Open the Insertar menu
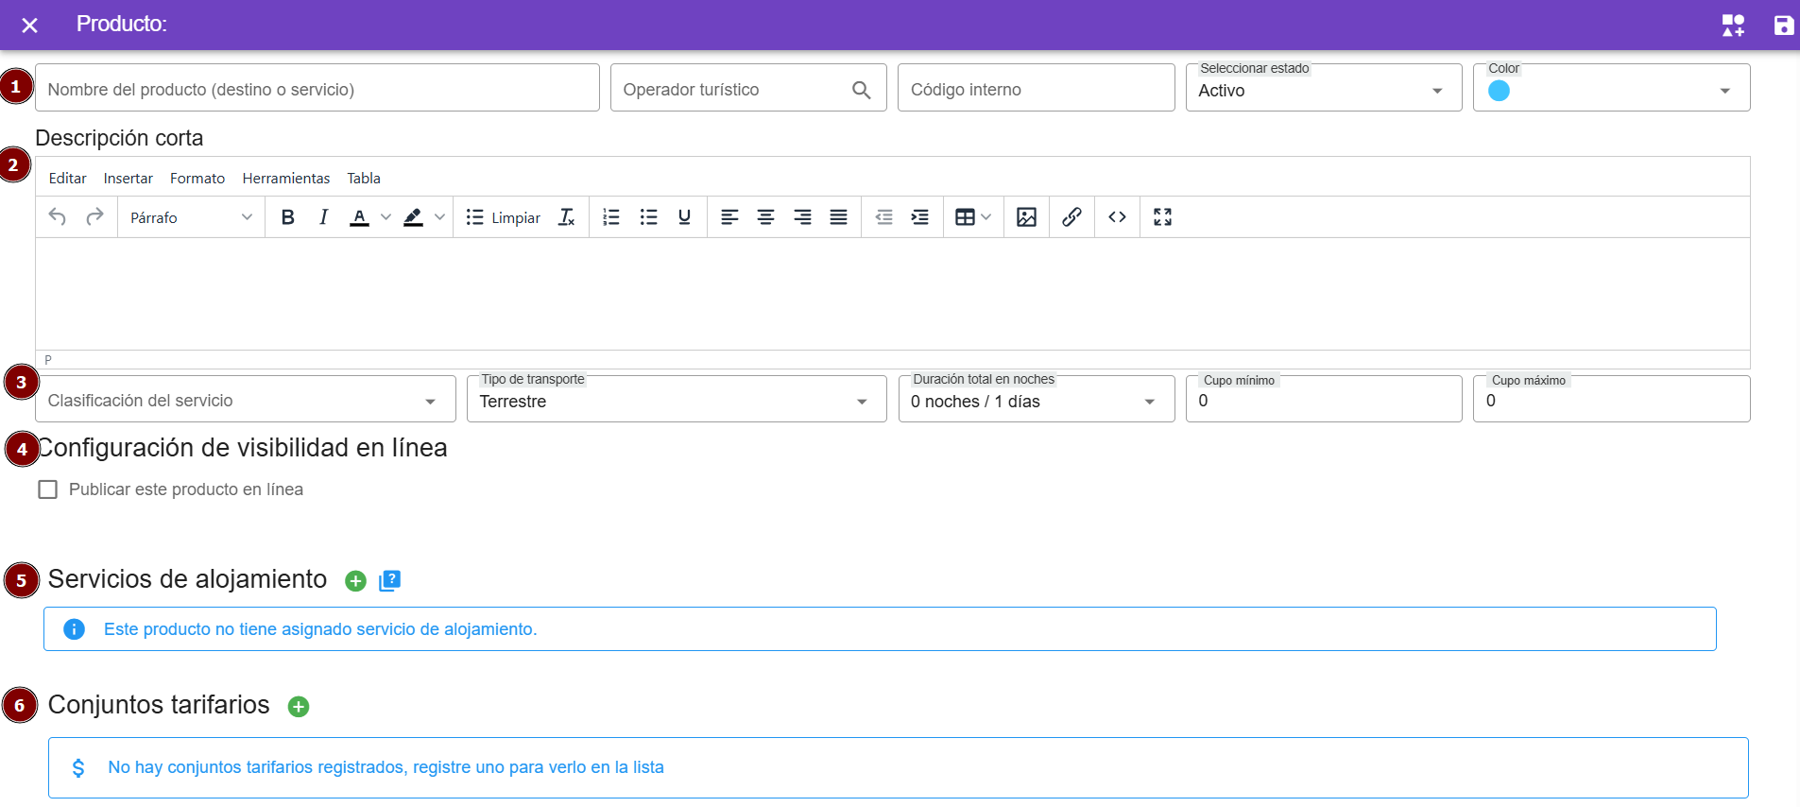Image resolution: width=1800 pixels, height=807 pixels. (x=128, y=179)
